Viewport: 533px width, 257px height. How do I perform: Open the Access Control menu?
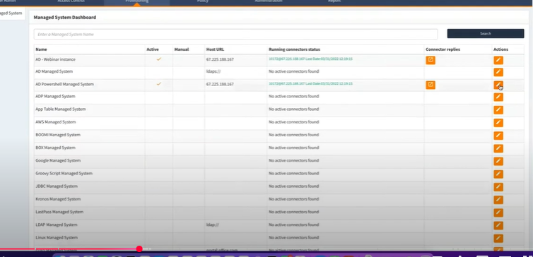(71, 1)
